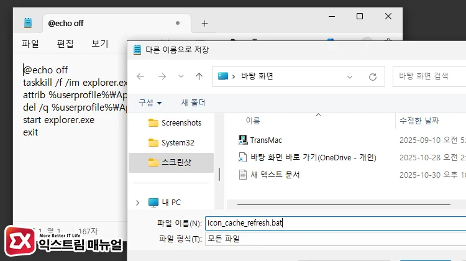Select the '@echo off' Notepad tab
466x261 pixels.
click(117, 23)
